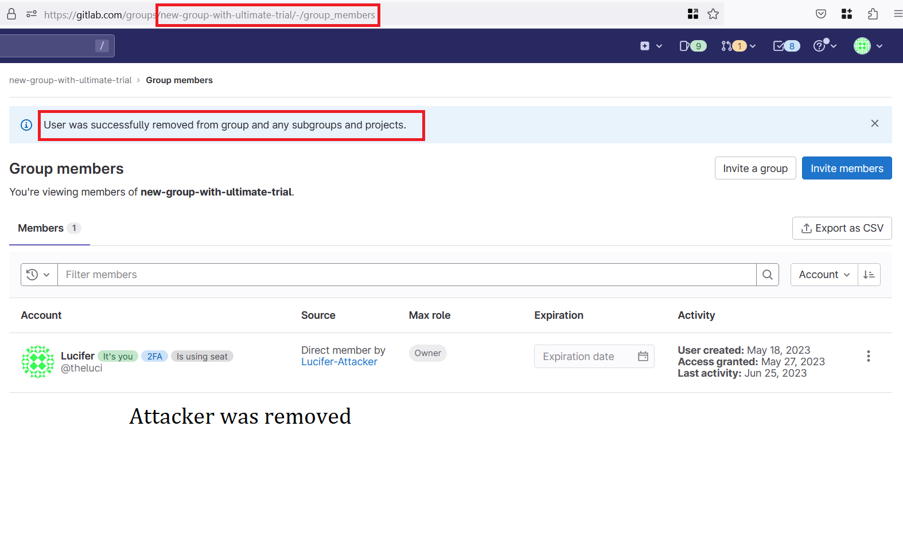903x555 pixels.
Task: Go to new-group-with-ultimate-trial breadcrumb
Action: (70, 80)
